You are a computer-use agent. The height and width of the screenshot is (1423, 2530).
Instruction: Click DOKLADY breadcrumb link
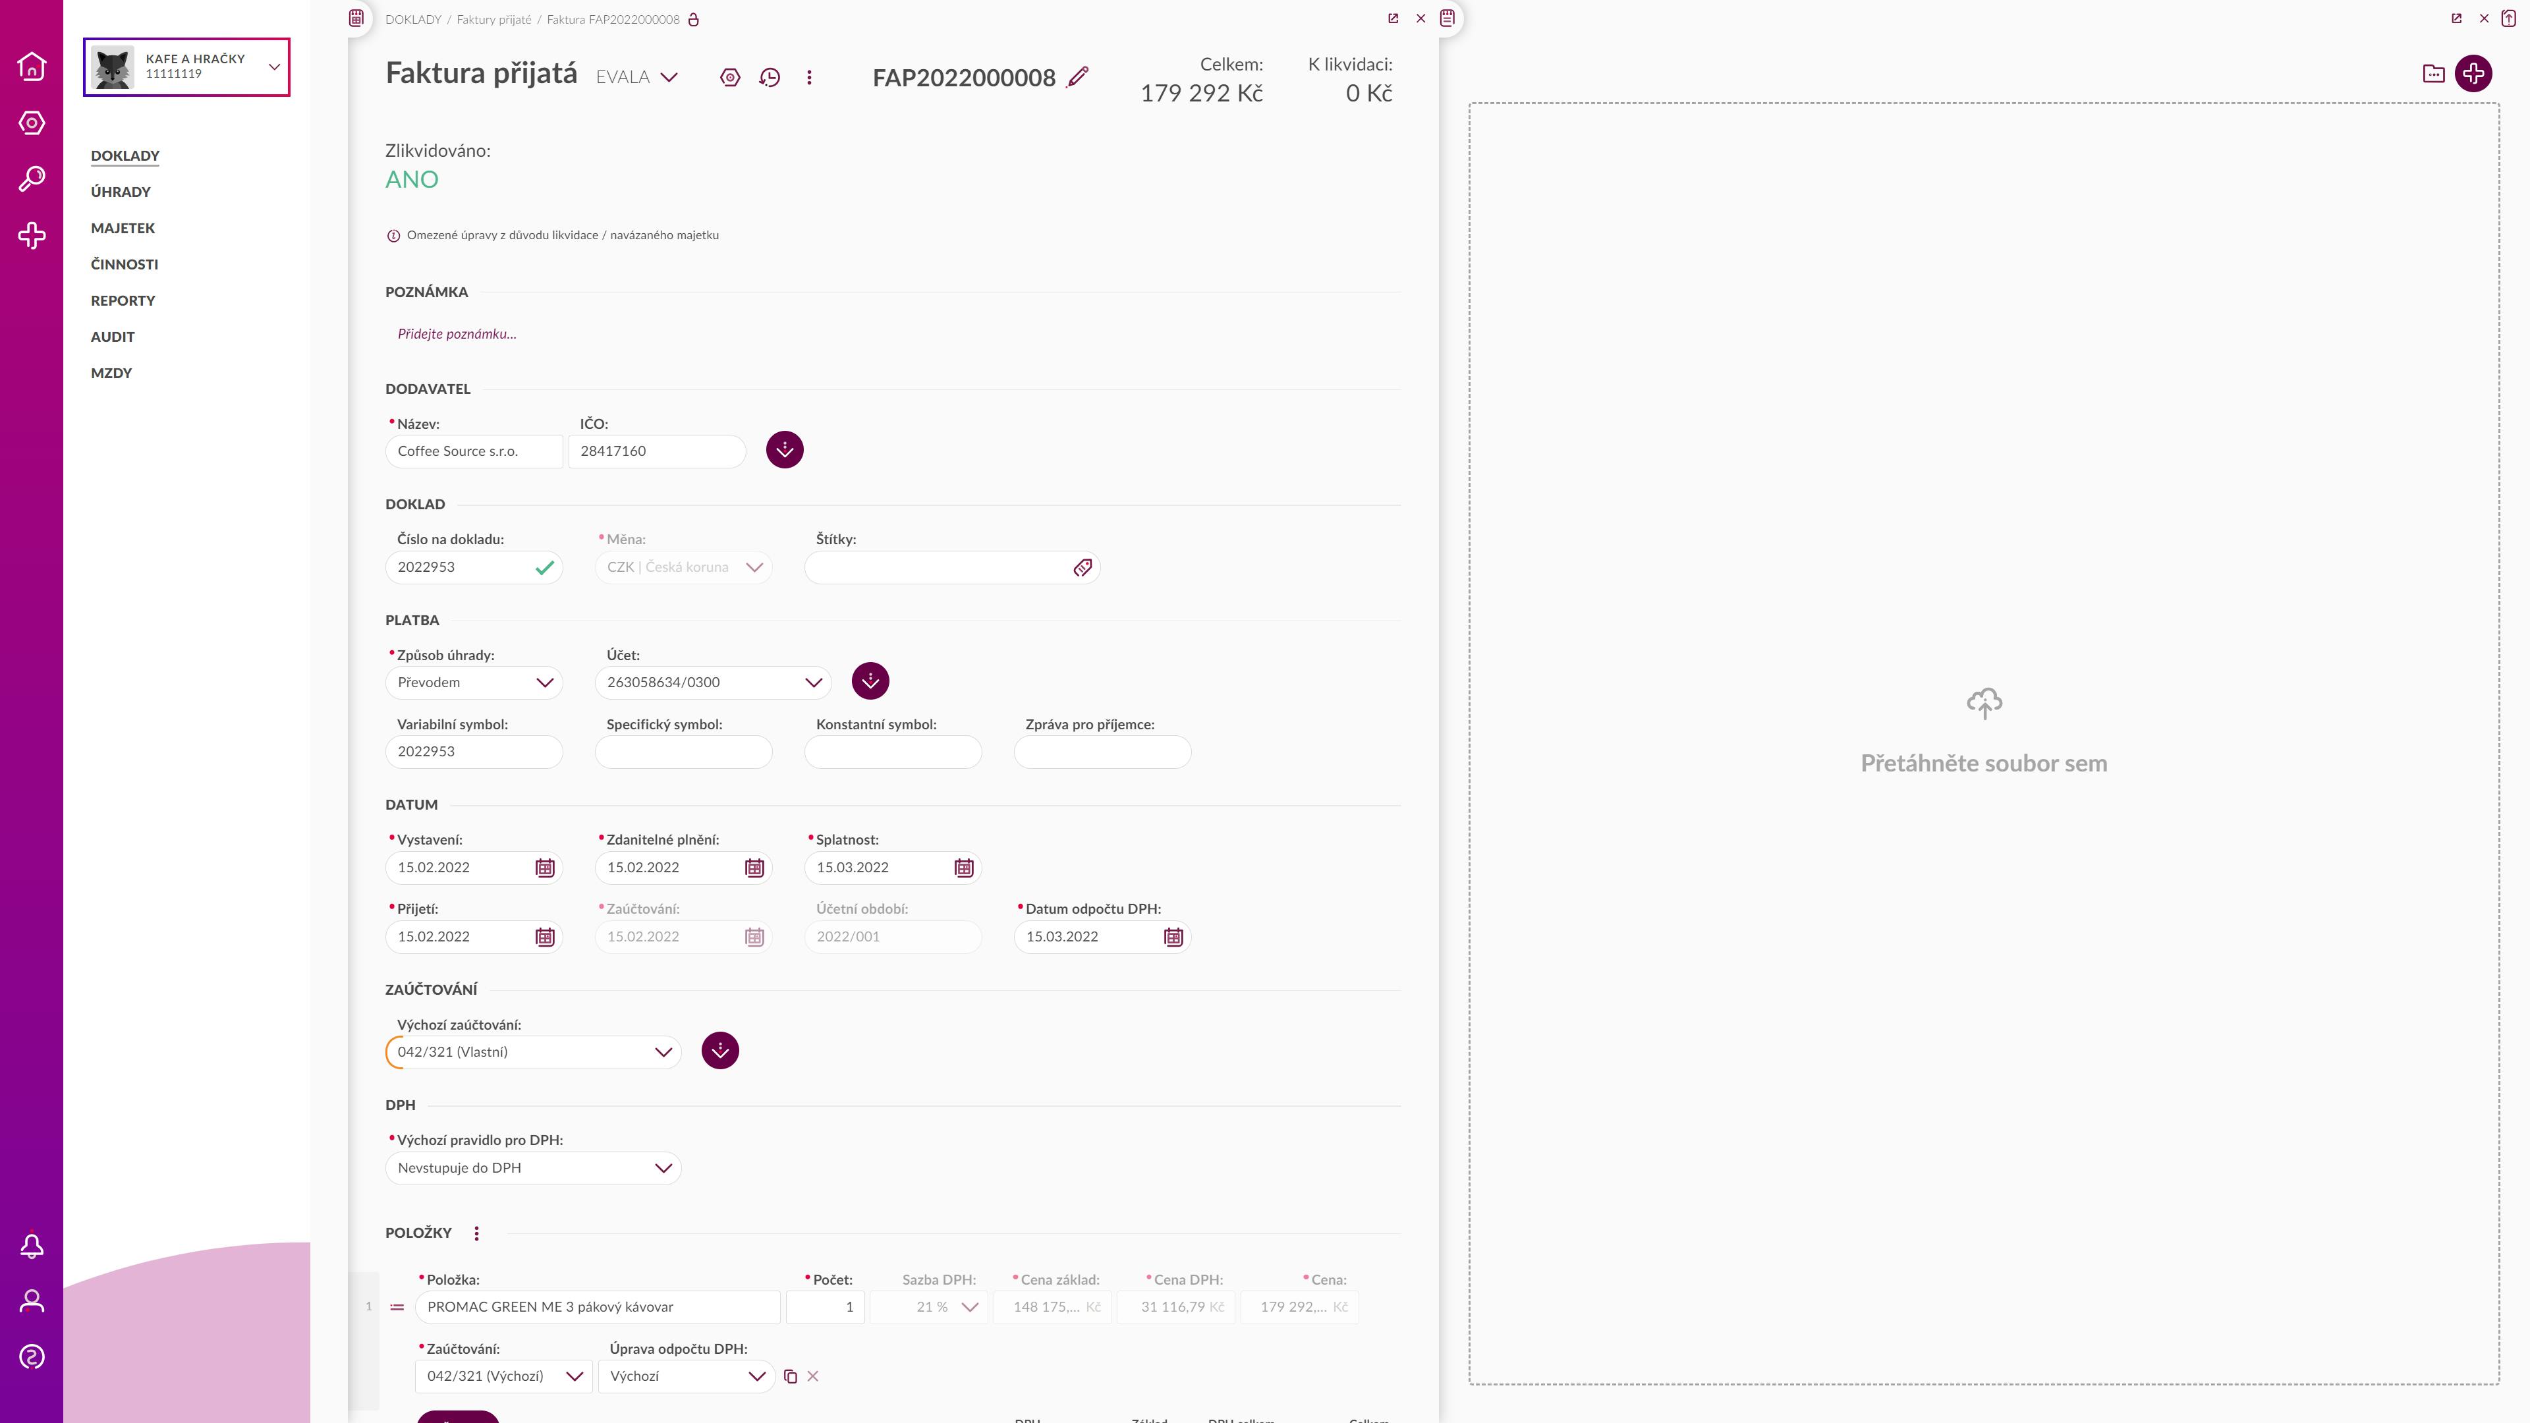[414, 20]
